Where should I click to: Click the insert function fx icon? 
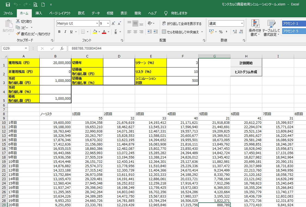tap(62, 48)
